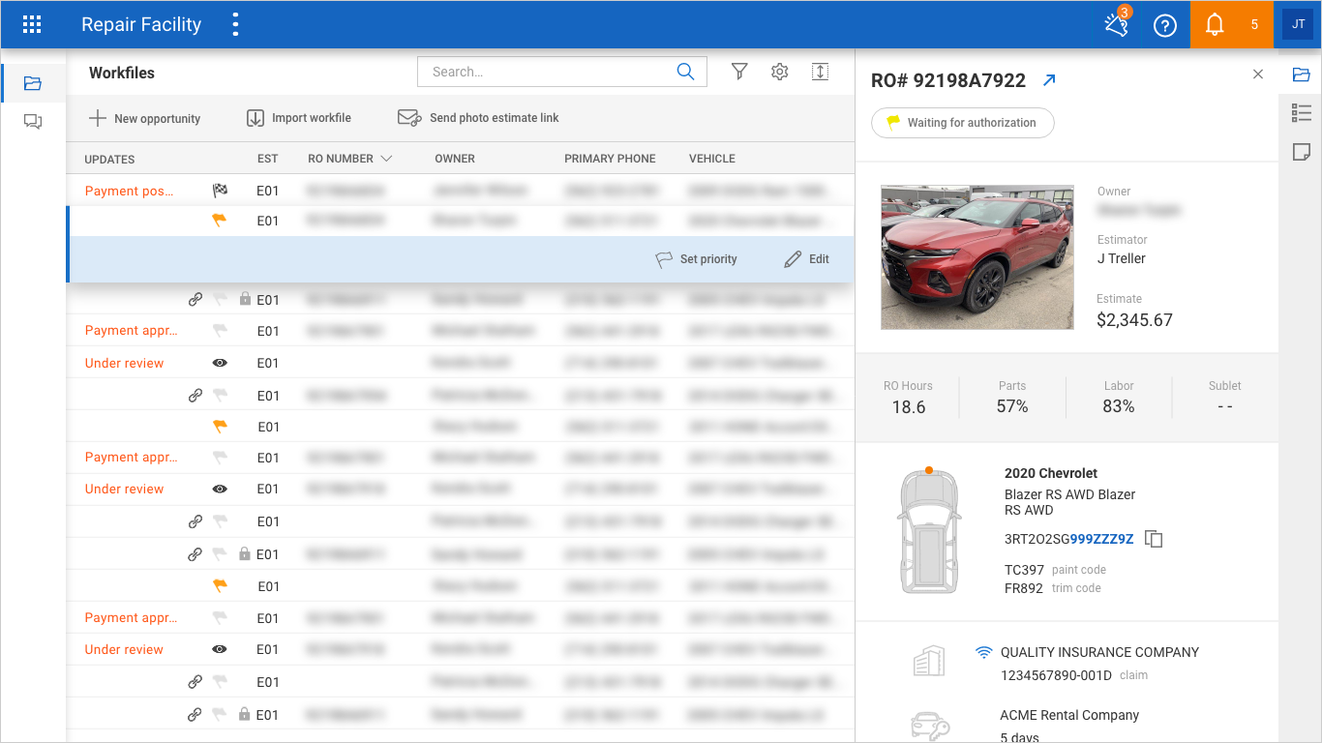Click trim code FR892
Image resolution: width=1322 pixels, height=743 pixels.
[x=1024, y=588]
